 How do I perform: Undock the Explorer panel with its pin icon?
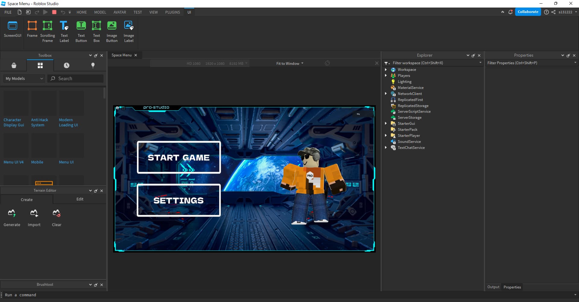tap(473, 55)
